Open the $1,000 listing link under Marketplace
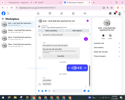The height and width of the screenshot is (100, 125). [x=54, y=27]
